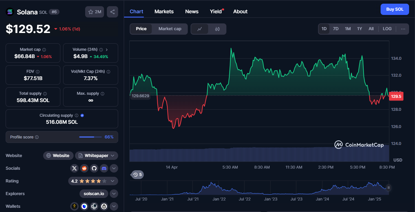The image size is (415, 212).
Task: Select the Price toggle
Action: pos(141,29)
